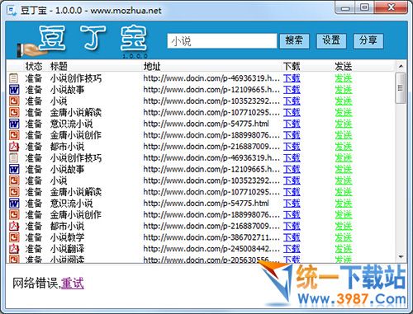
Task: Click the list scrollbar down arrow
Action: 401,257
